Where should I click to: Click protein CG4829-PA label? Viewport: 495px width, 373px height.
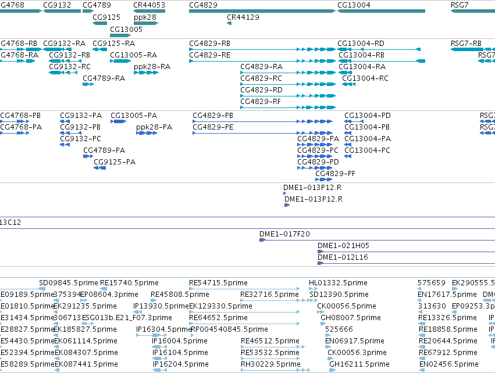coord(318,139)
